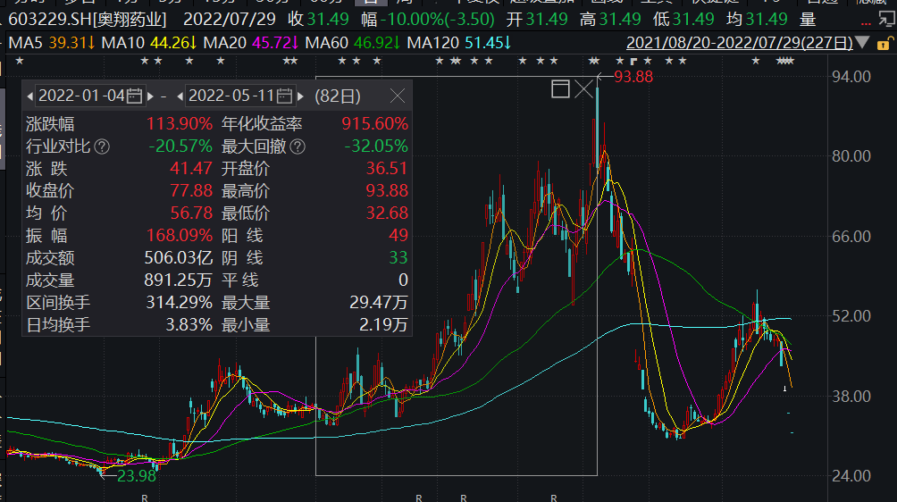Step the end date 2022-05-11 forward
897x502 pixels.
300,96
